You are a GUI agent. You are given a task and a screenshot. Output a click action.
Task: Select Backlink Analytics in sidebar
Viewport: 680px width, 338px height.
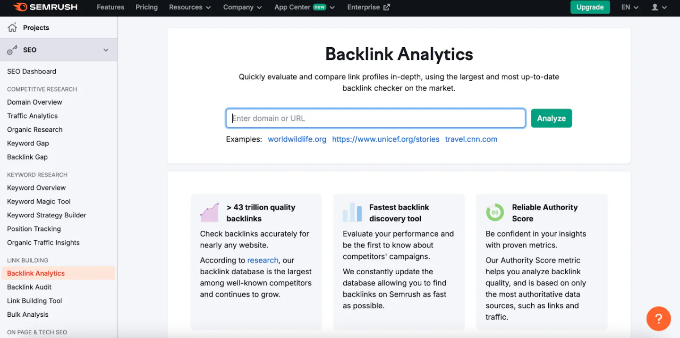(x=58, y=273)
